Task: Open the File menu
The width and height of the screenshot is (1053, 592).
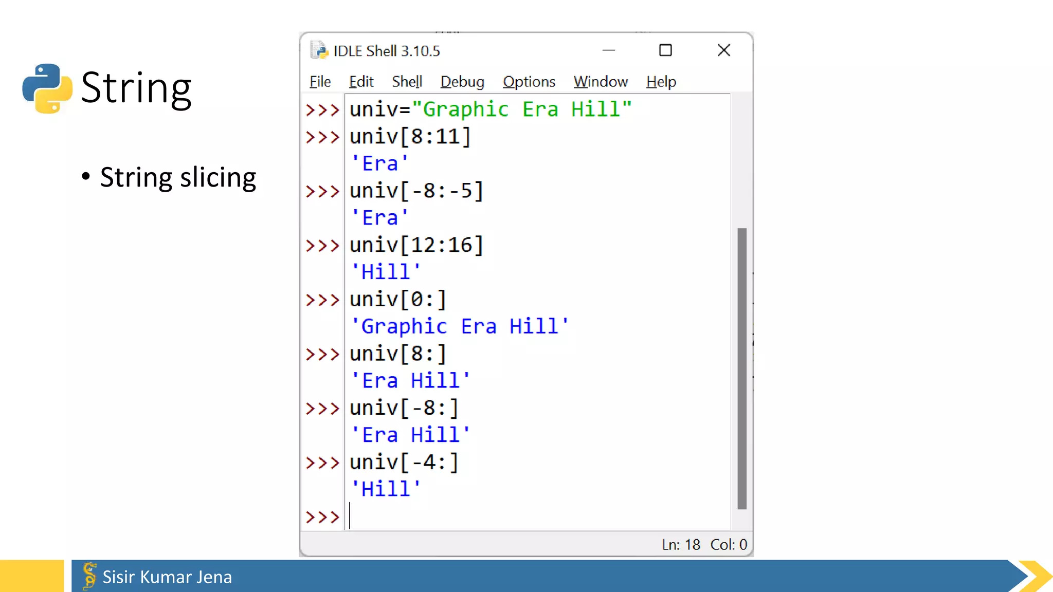Action: (x=320, y=82)
